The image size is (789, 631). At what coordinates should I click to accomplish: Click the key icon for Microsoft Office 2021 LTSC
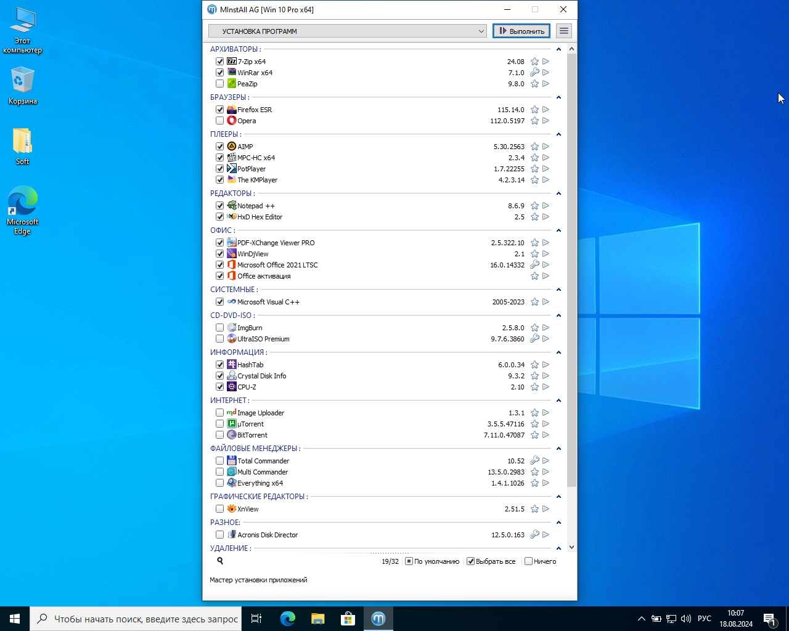[x=534, y=265]
